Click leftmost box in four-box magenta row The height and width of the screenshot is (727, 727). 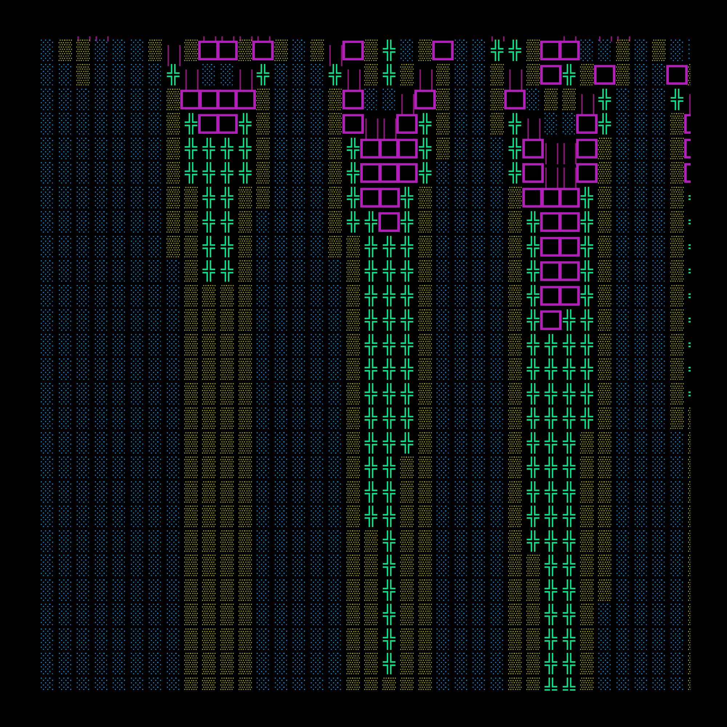click(x=190, y=100)
